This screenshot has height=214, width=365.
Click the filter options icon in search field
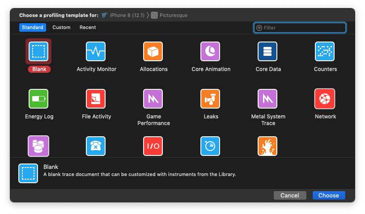click(259, 28)
